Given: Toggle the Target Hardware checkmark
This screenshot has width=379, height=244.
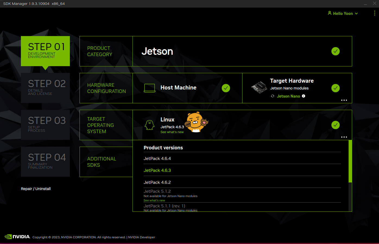Looking at the screenshot, I should click(x=336, y=88).
